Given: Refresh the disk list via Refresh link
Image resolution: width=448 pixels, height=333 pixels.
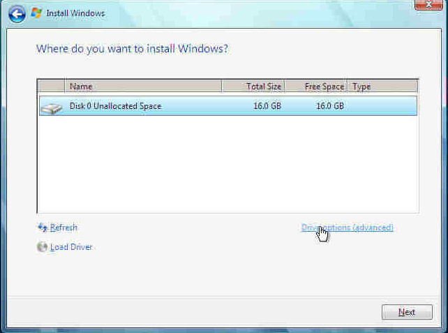Looking at the screenshot, I should [x=64, y=228].
